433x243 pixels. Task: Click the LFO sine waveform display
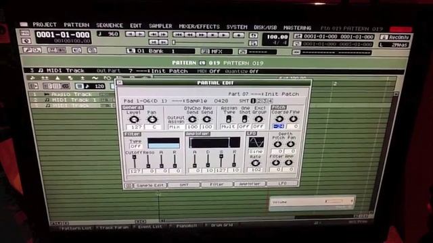pyautogui.click(x=256, y=142)
